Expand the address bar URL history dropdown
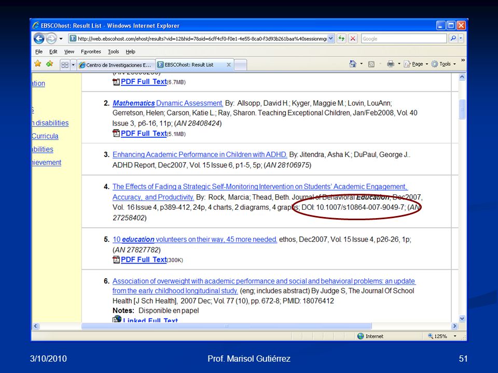Screen dimensions: 498x373 tap(330, 39)
